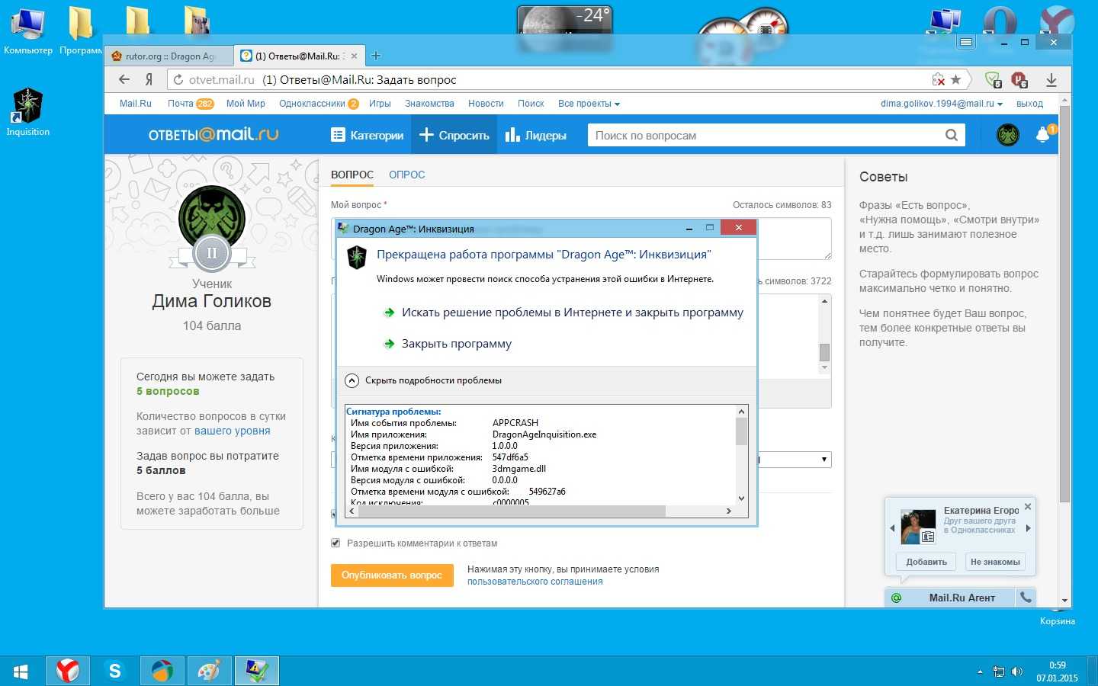Show next friend suggestion arrow
Screen dimensions: 1098x686
[1028, 527]
